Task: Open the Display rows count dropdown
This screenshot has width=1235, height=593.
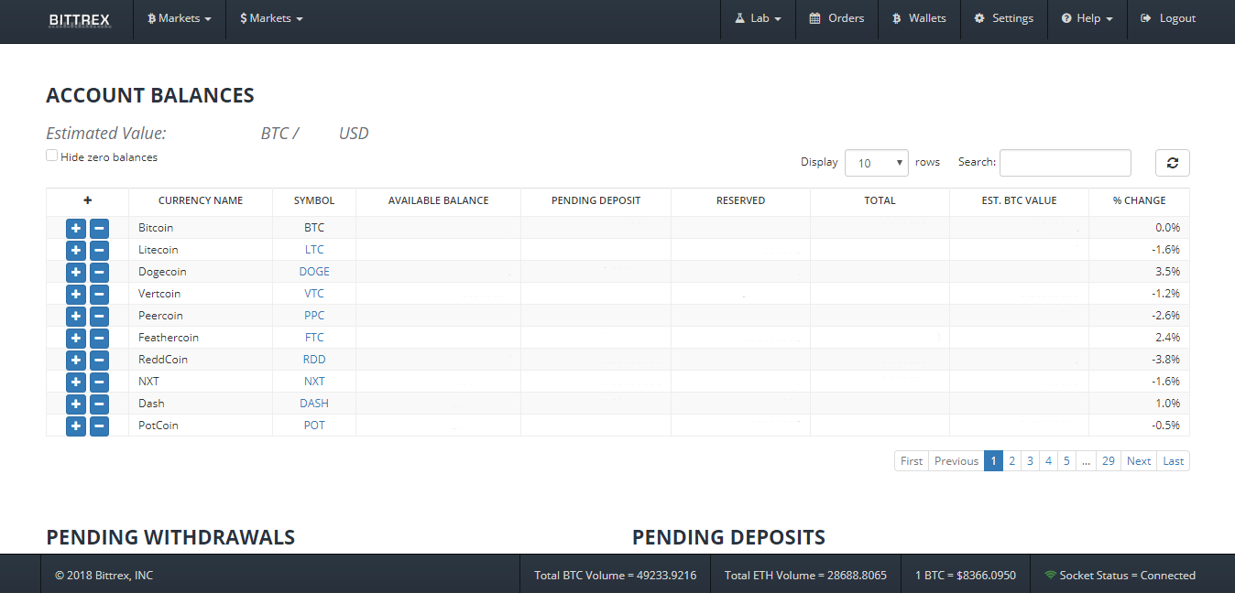Action: (x=877, y=163)
